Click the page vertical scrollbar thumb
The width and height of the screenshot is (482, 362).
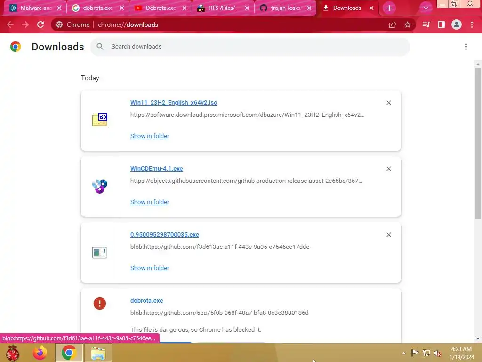tap(478, 143)
